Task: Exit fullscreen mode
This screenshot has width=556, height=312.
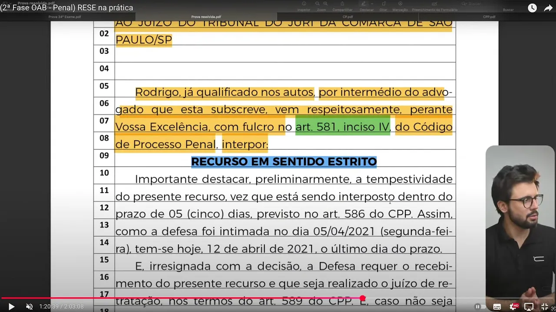Action: [545, 306]
